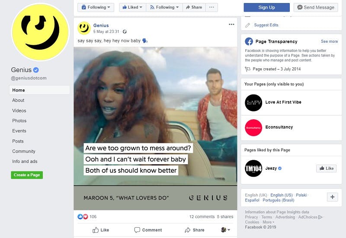Go to the Videos sidebar tab

point(19,111)
